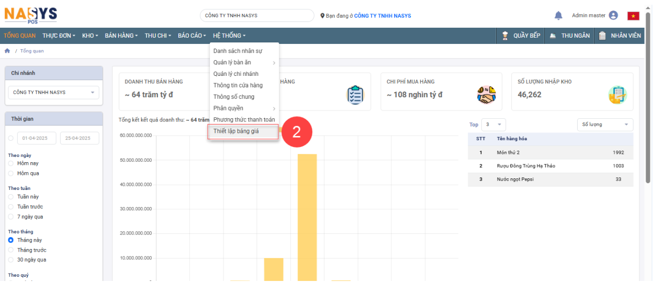Open the Số lượng sort dropdown

604,125
